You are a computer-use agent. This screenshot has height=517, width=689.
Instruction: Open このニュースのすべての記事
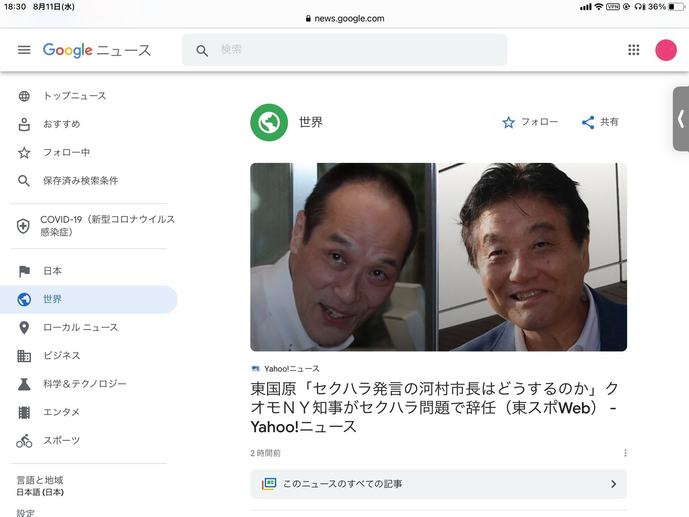point(438,484)
